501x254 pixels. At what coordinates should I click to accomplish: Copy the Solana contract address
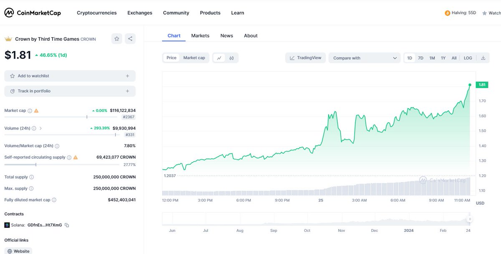67,225
